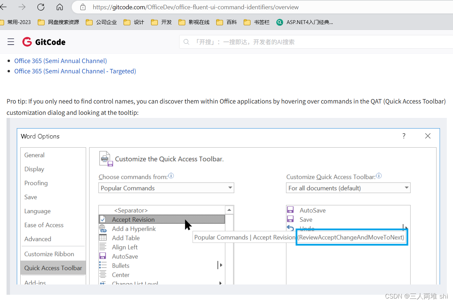Open the For all documents (default) dropdown
The height and width of the screenshot is (303, 453).
(x=348, y=188)
